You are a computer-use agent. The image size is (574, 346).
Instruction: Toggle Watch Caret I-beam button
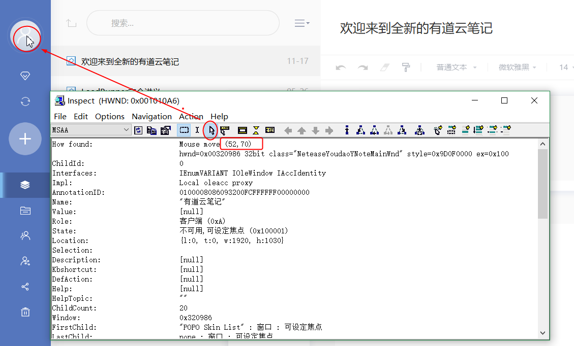[197, 130]
